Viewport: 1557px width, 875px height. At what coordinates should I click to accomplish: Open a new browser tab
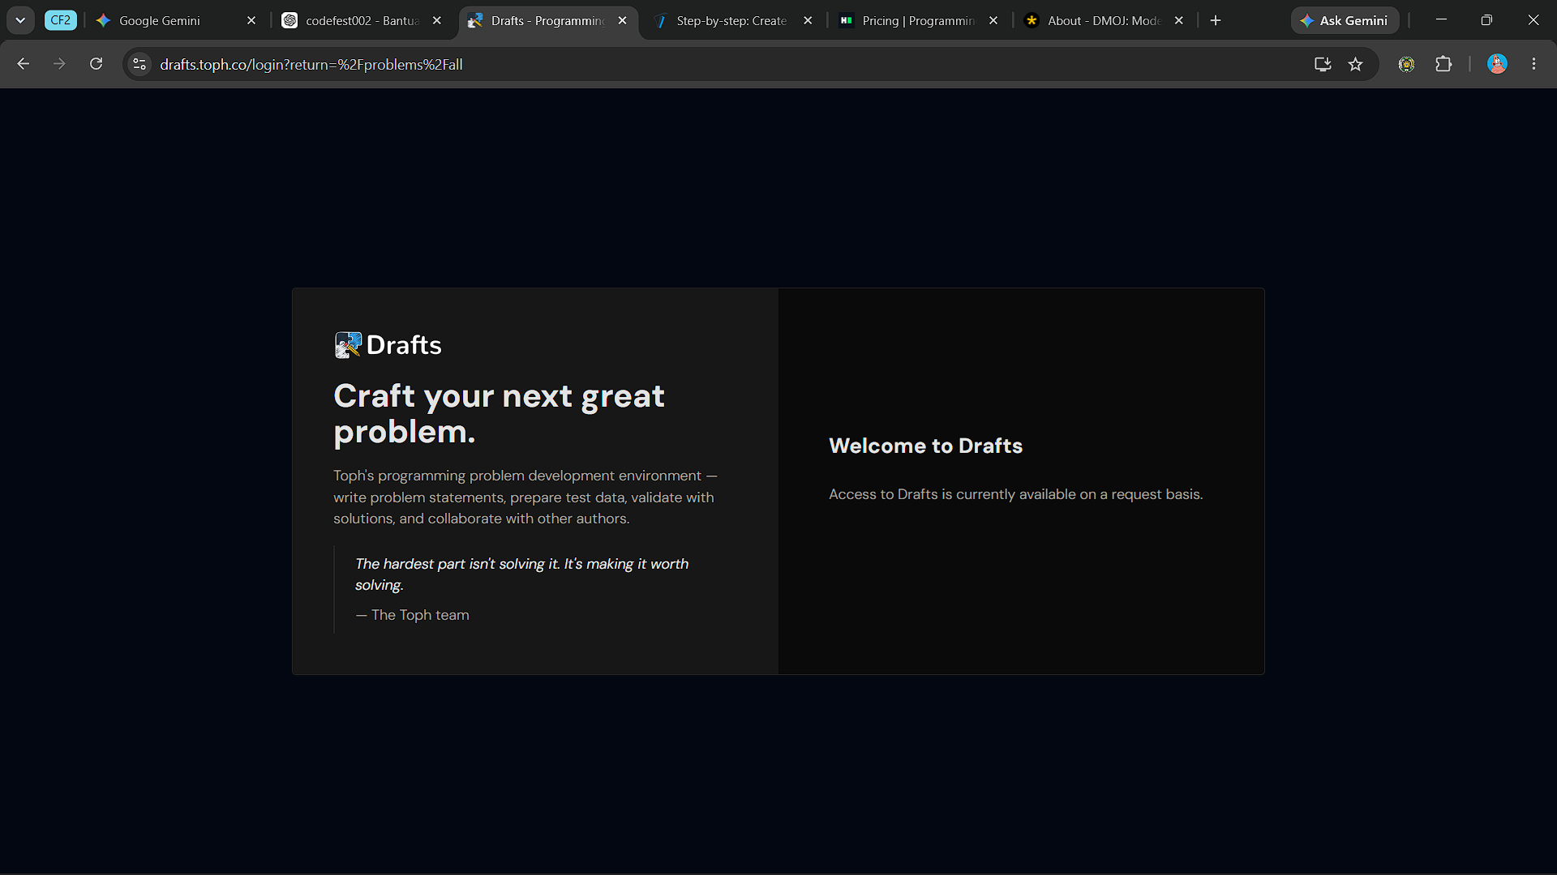[1215, 20]
